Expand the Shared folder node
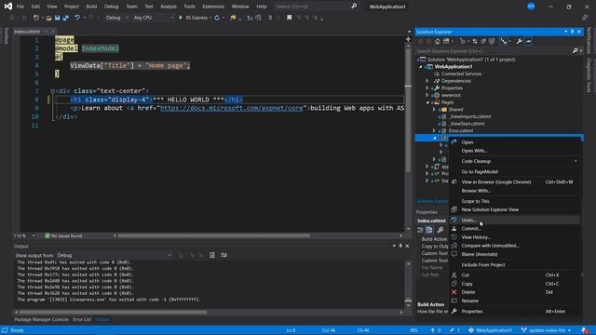 click(x=434, y=110)
